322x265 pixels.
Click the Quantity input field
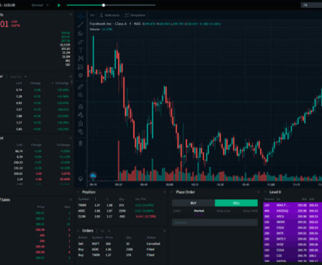[215, 222]
